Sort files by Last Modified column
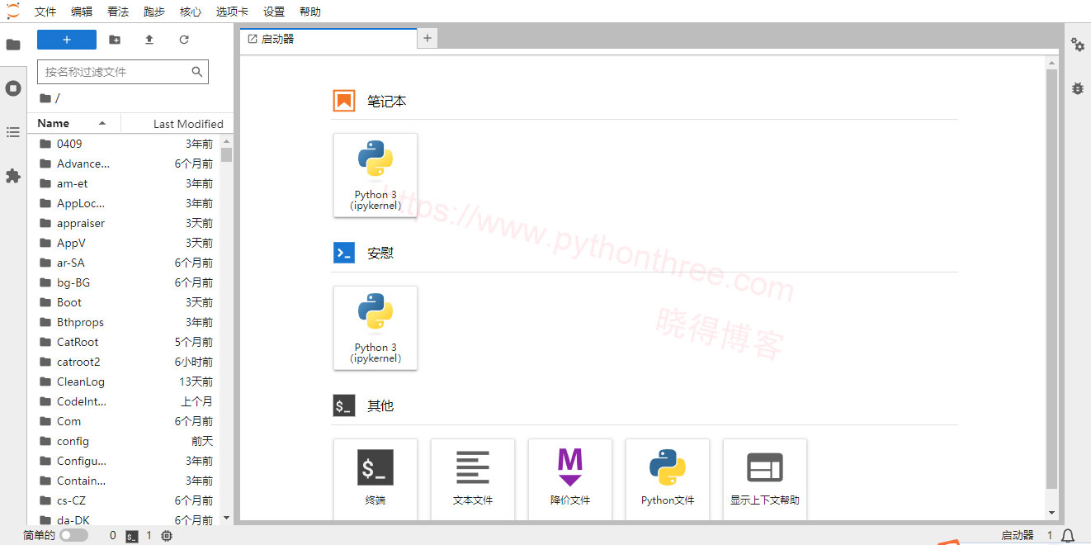This screenshot has width=1091, height=545. pyautogui.click(x=177, y=123)
